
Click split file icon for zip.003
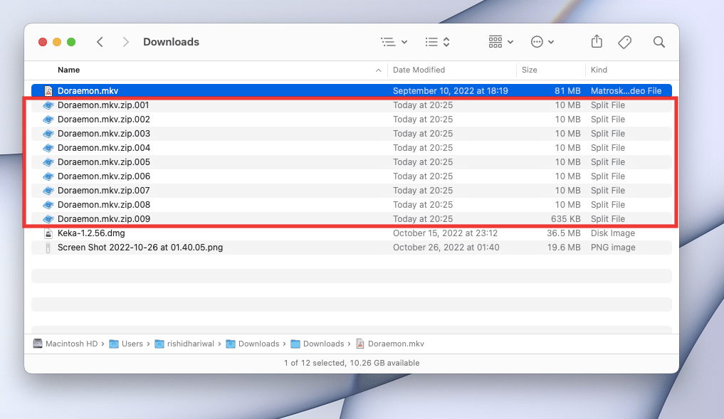pos(48,134)
